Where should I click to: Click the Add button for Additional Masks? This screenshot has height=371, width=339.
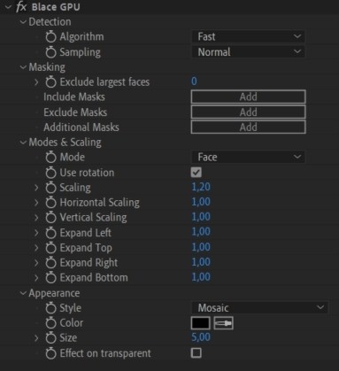(248, 128)
